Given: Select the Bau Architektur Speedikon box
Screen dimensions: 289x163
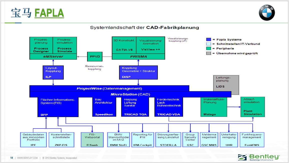Looking at the screenshot, I should click(104, 107).
